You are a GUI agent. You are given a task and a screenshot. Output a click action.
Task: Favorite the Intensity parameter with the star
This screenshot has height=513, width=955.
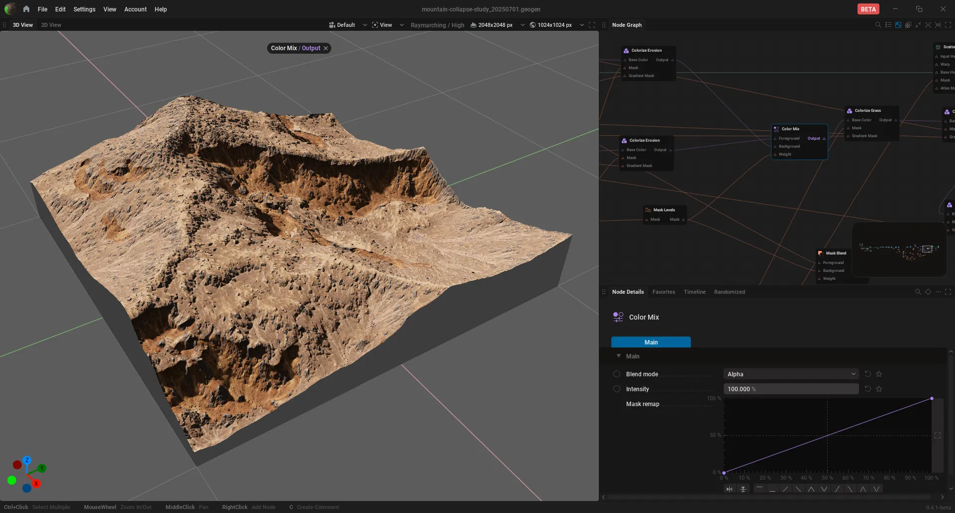(879, 389)
